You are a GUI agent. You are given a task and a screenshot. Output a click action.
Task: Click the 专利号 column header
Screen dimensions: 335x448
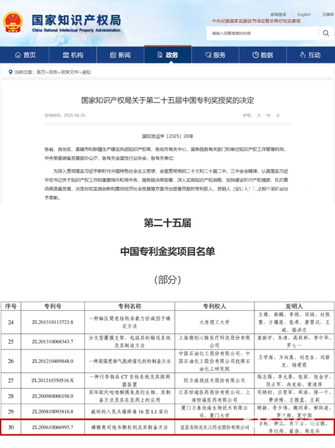52,306
